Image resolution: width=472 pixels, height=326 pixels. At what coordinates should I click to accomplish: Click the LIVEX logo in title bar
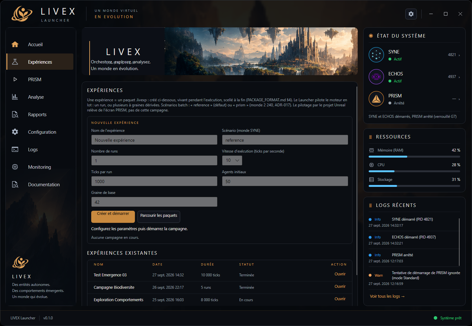tap(22, 14)
